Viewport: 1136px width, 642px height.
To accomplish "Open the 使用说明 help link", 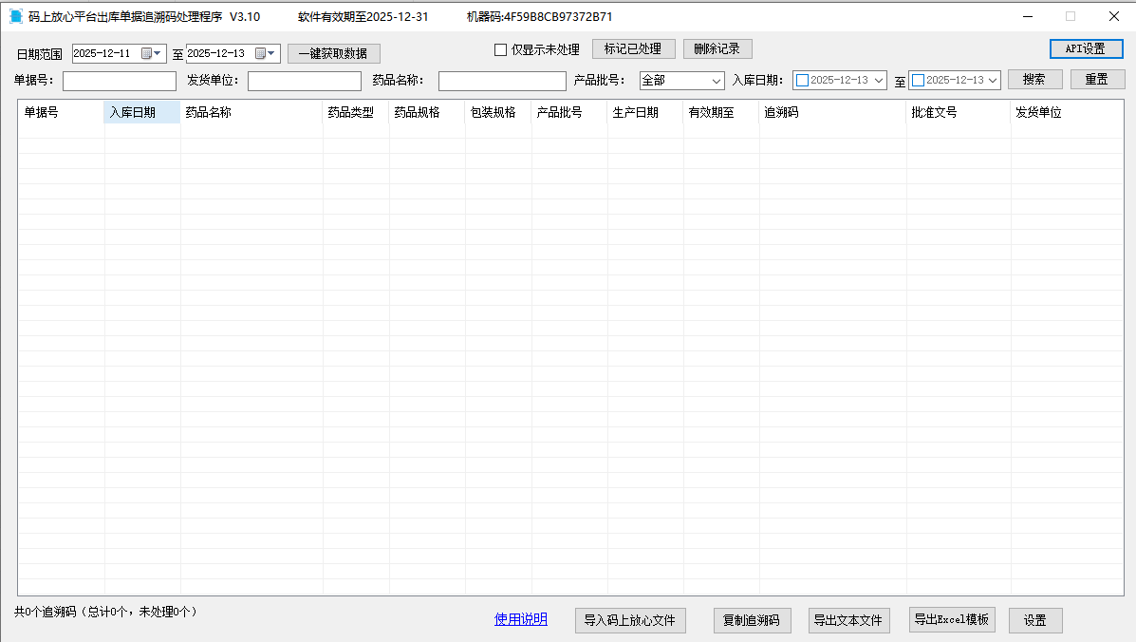I will click(x=520, y=618).
